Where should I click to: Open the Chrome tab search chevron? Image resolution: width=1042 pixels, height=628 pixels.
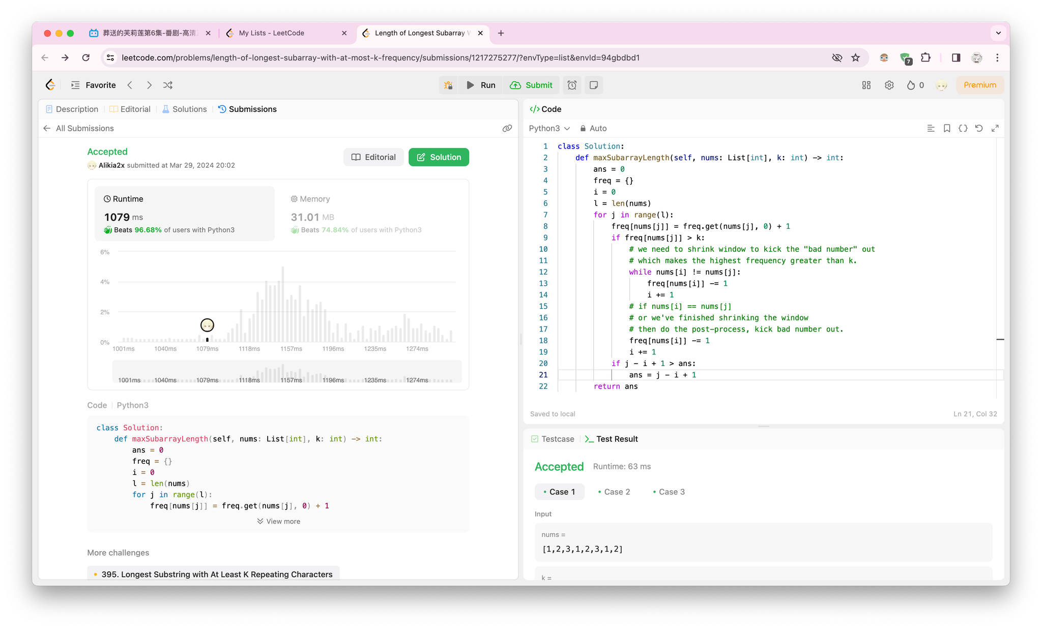pos(998,33)
